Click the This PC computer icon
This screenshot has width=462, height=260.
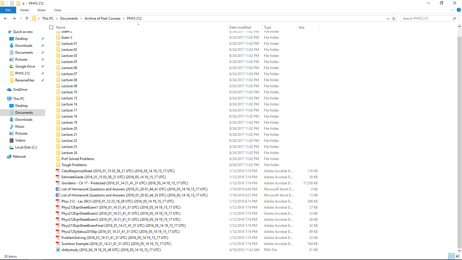point(10,99)
